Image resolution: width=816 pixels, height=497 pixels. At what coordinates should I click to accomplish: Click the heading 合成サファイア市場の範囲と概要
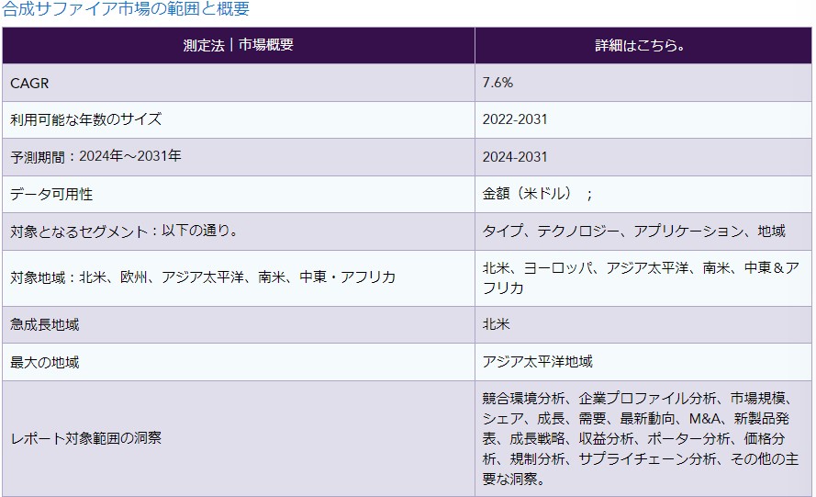pyautogui.click(x=126, y=8)
